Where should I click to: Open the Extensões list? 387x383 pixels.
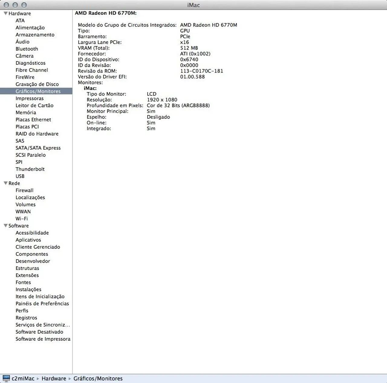[27, 275]
